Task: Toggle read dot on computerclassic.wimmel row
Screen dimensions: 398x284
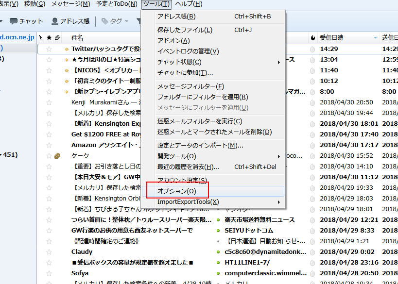Action: pyautogui.click(x=218, y=273)
